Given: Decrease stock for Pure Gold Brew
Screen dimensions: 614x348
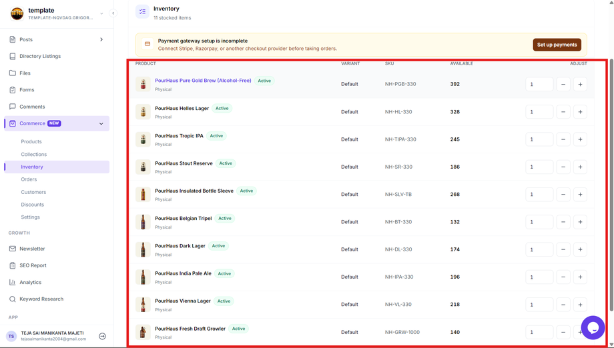Looking at the screenshot, I should [563, 85].
